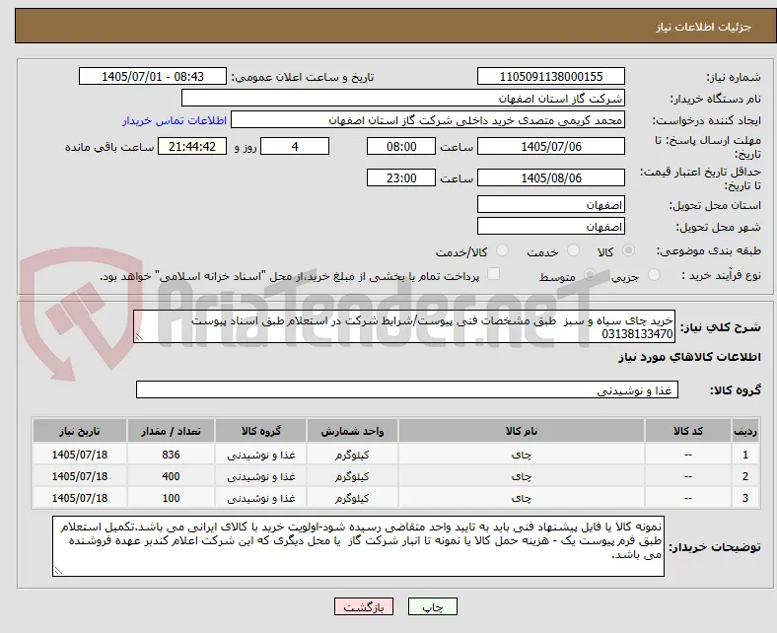Click row number 3 cell

pyautogui.click(x=744, y=498)
